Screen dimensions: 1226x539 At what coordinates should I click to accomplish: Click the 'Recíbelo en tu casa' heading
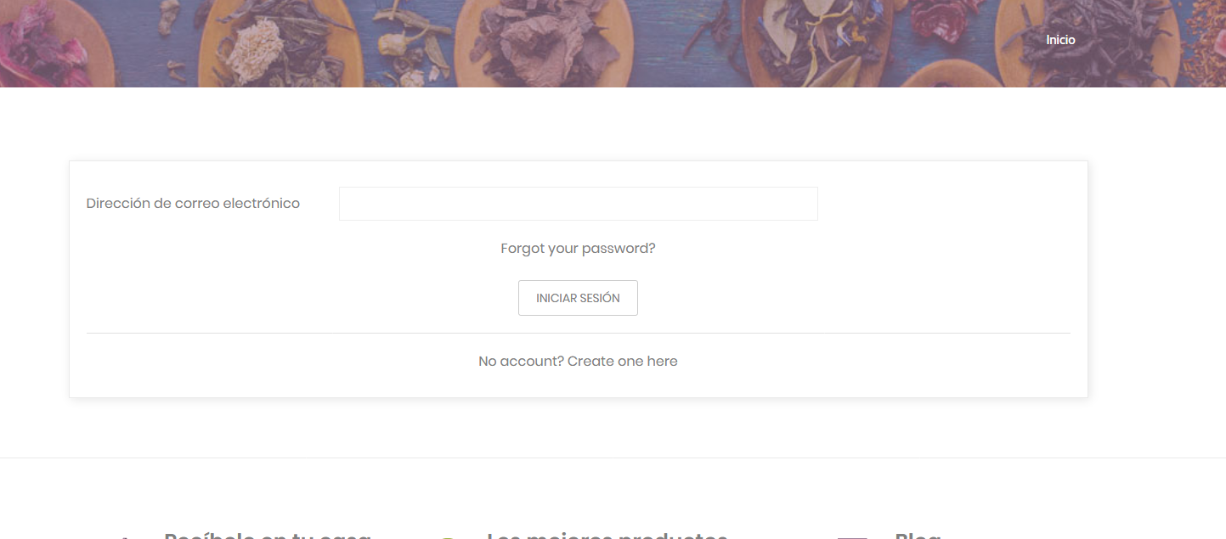point(268,535)
